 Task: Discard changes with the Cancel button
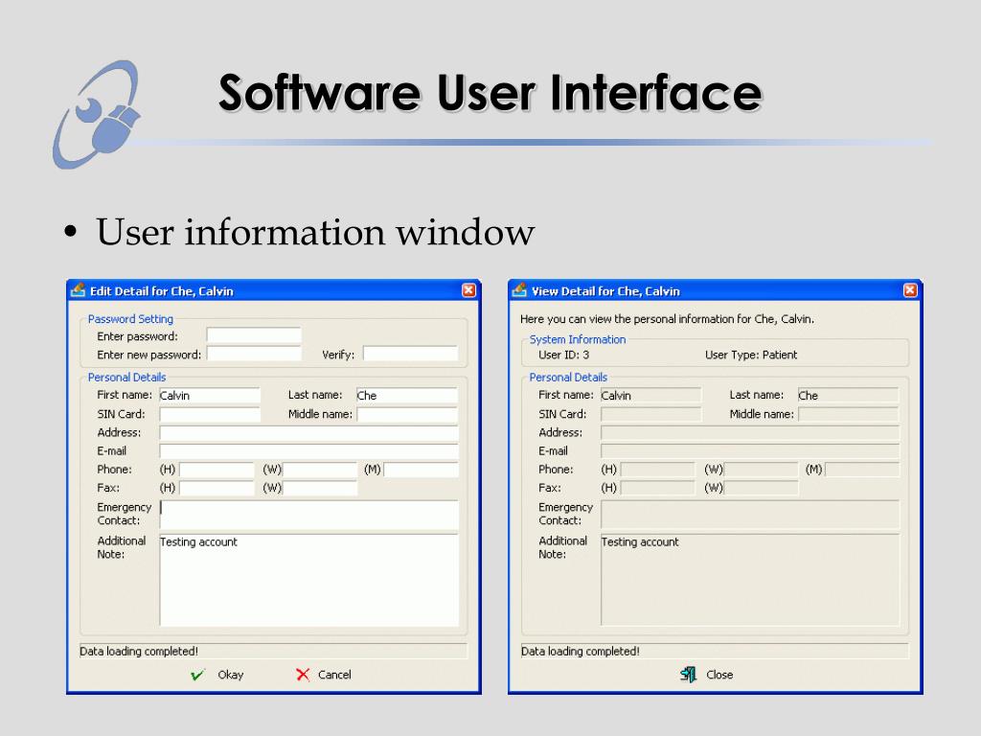click(324, 675)
